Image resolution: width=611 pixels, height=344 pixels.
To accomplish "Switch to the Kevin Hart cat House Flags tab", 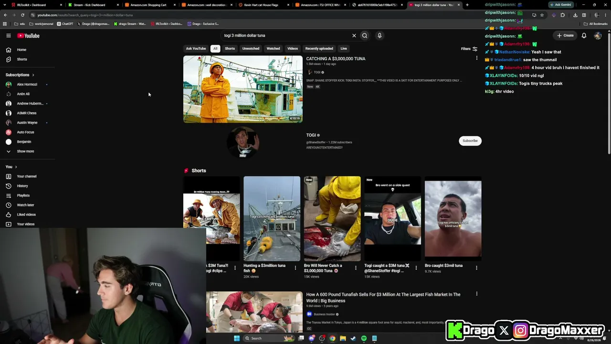I will tap(263, 5).
